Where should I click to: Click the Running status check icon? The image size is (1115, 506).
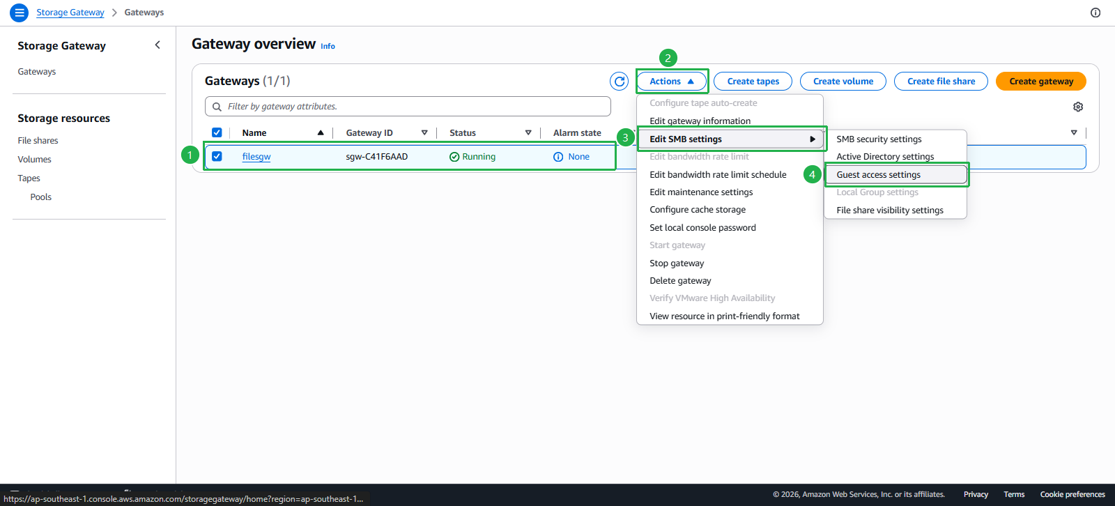click(454, 157)
